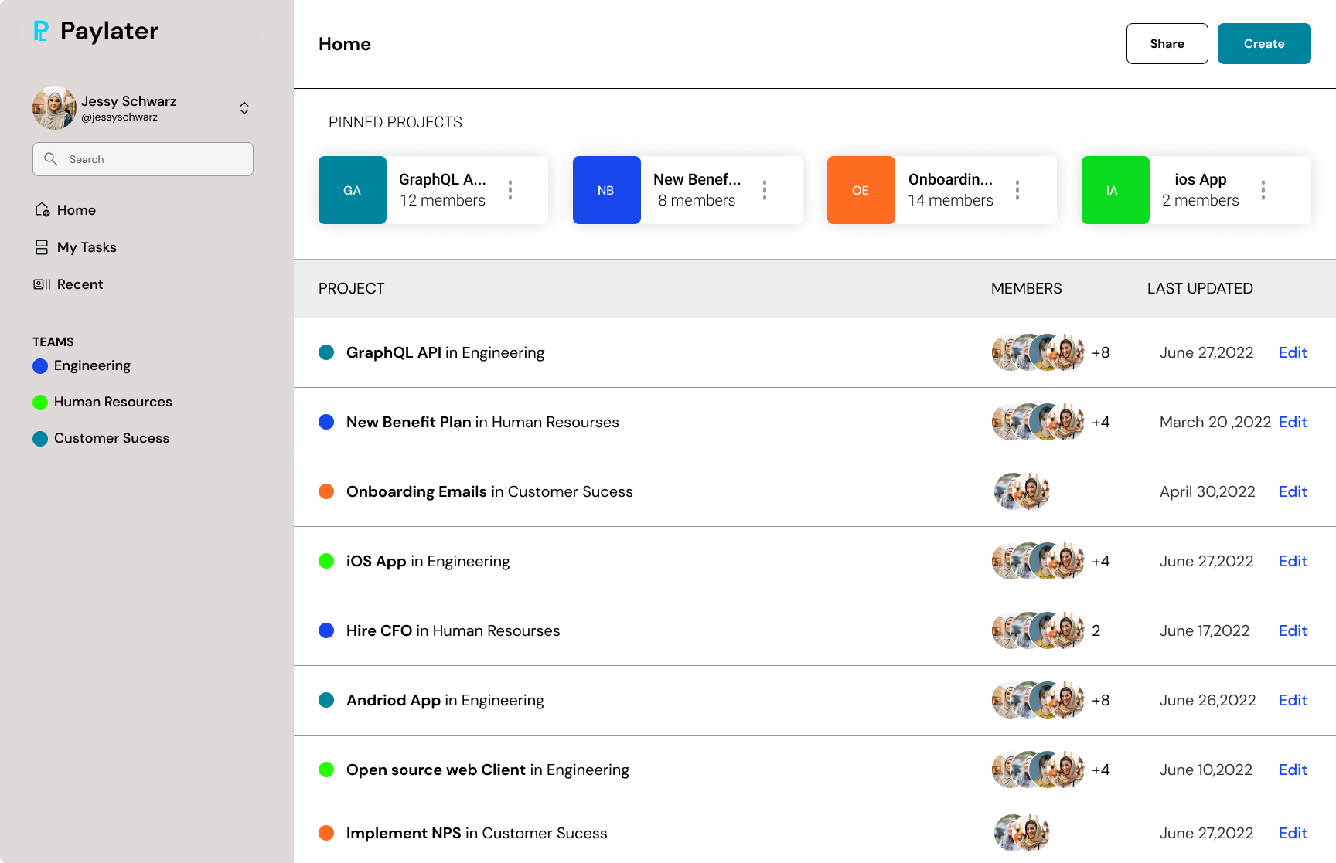Image resolution: width=1336 pixels, height=863 pixels.
Task: Select the Customer Sucess team dot
Action: pos(40,438)
